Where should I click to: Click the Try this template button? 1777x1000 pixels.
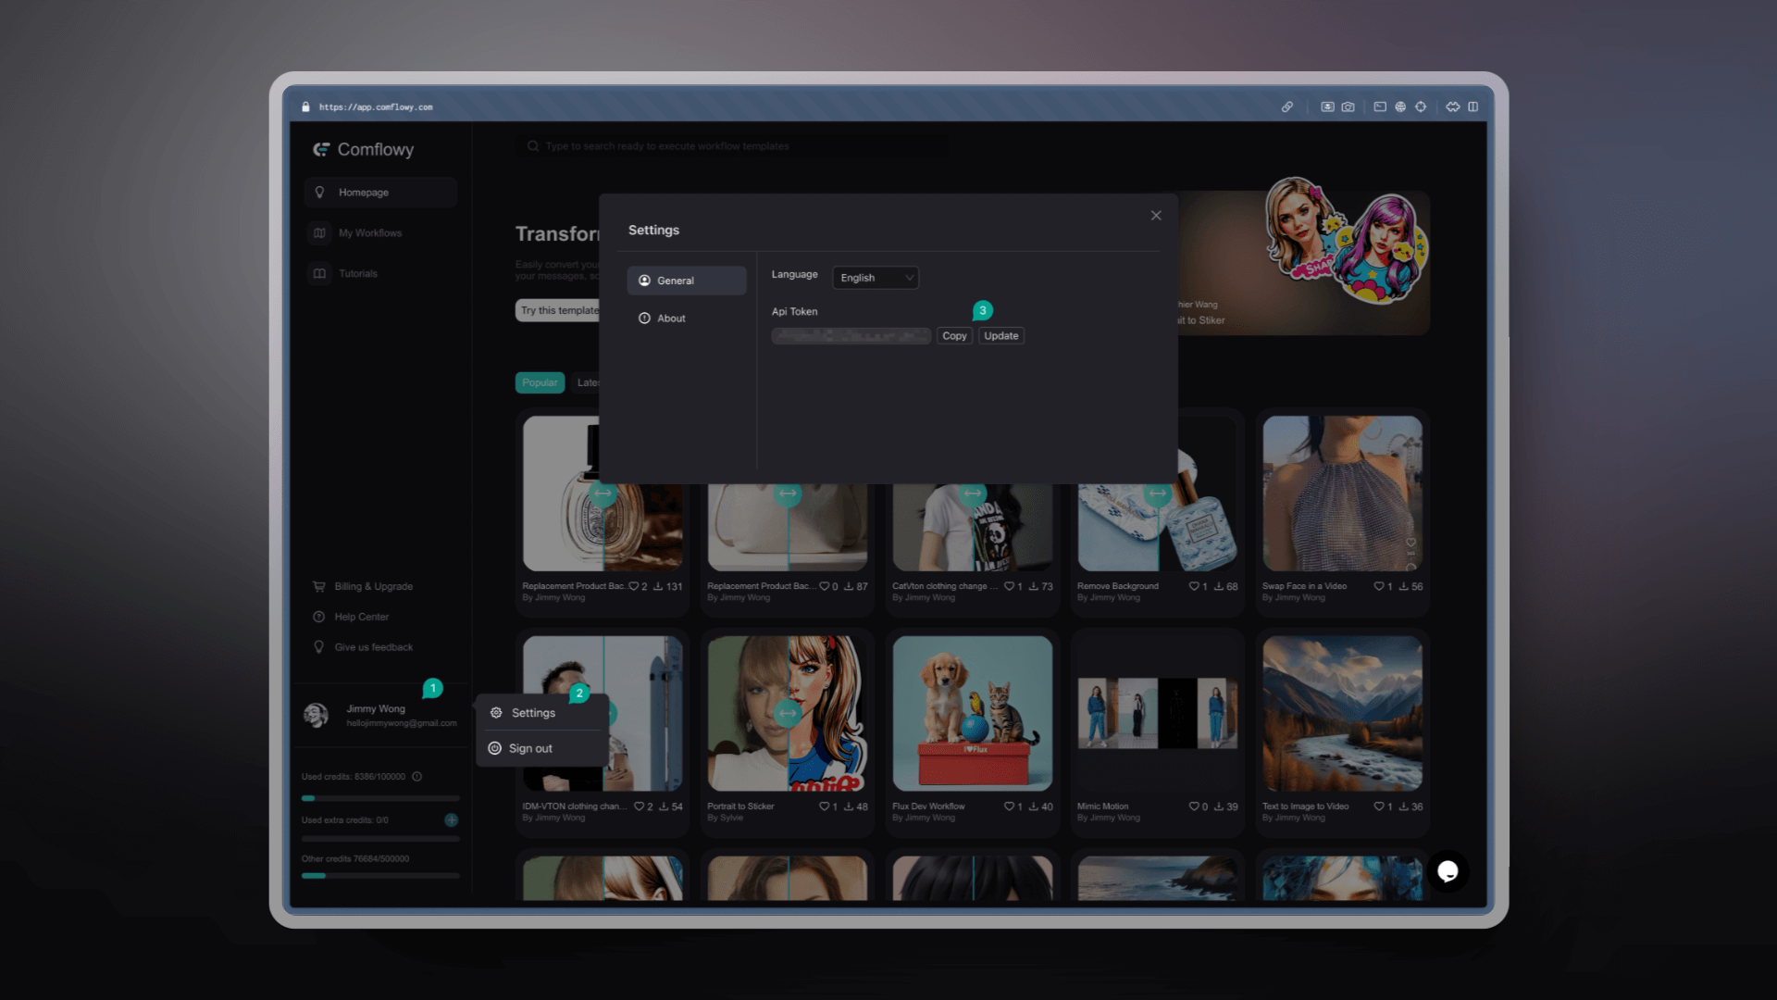click(558, 310)
